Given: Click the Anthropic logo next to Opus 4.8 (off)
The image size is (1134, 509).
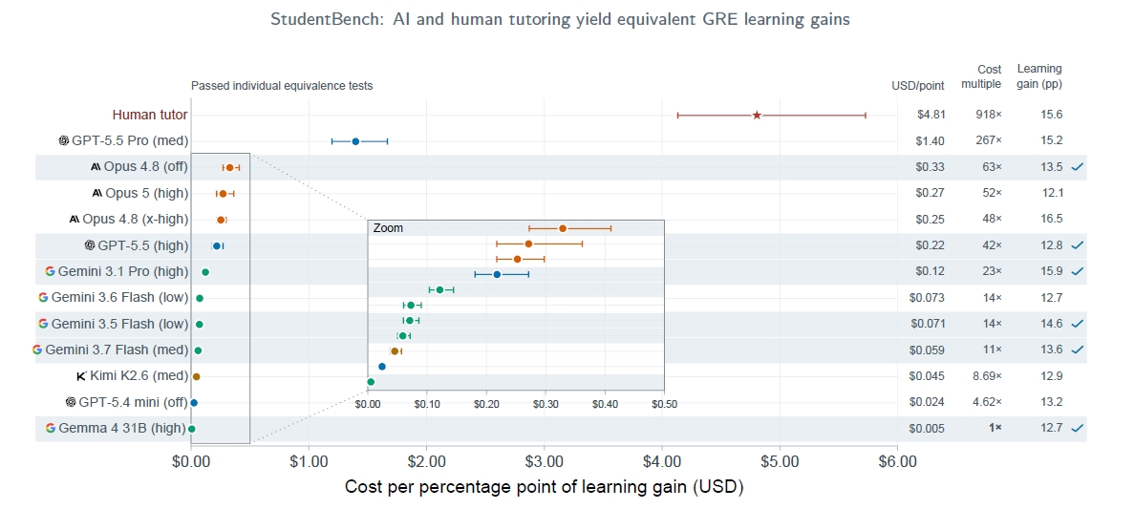Looking at the screenshot, I should coord(96,167).
